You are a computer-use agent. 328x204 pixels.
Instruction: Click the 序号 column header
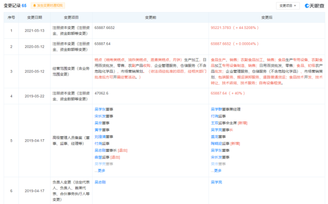[11, 17]
